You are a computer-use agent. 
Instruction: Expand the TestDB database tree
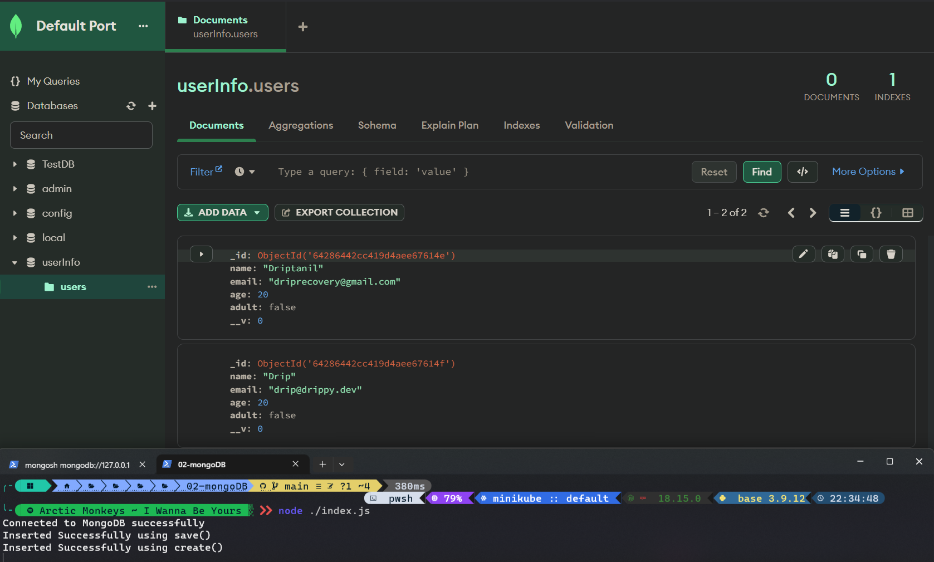(15, 164)
